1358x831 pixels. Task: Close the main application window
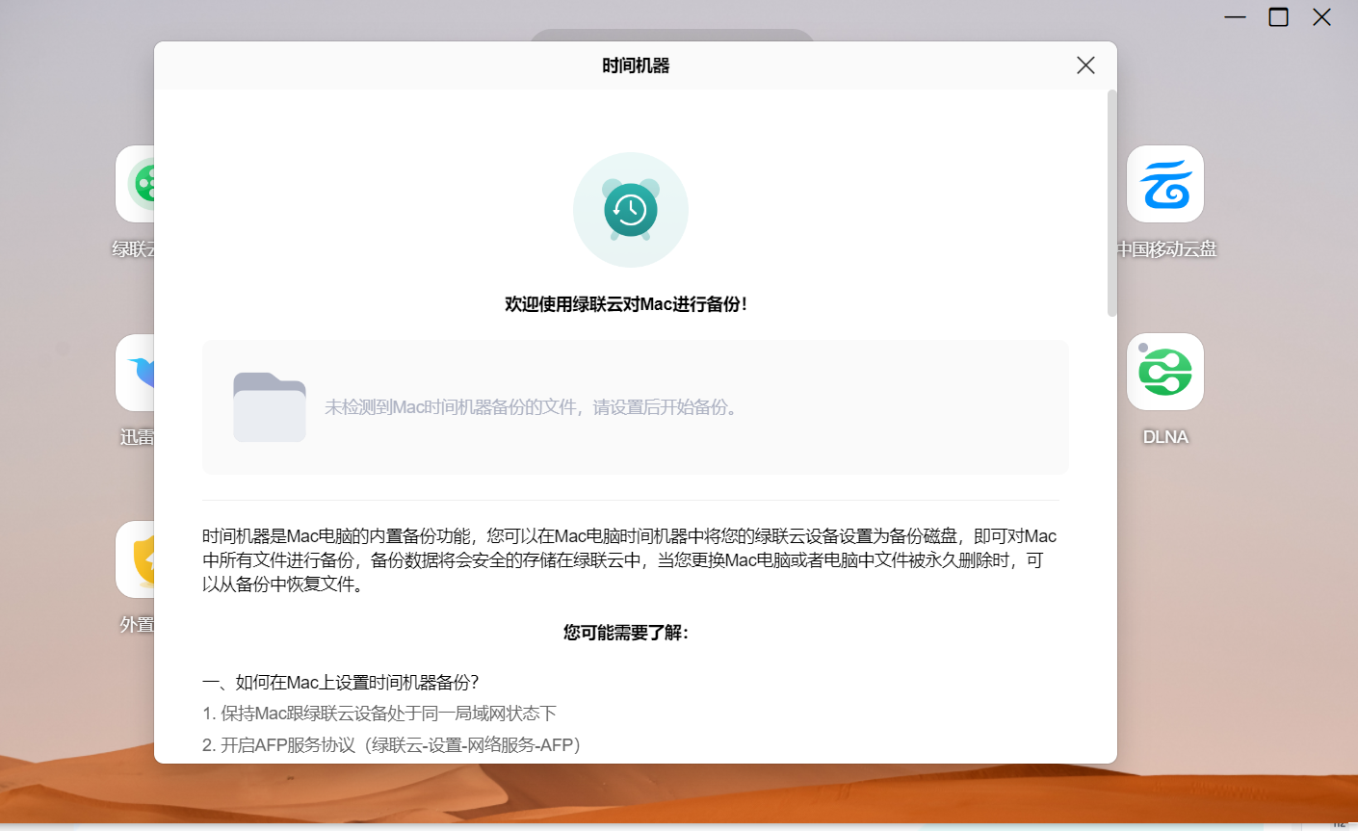coord(1321,17)
